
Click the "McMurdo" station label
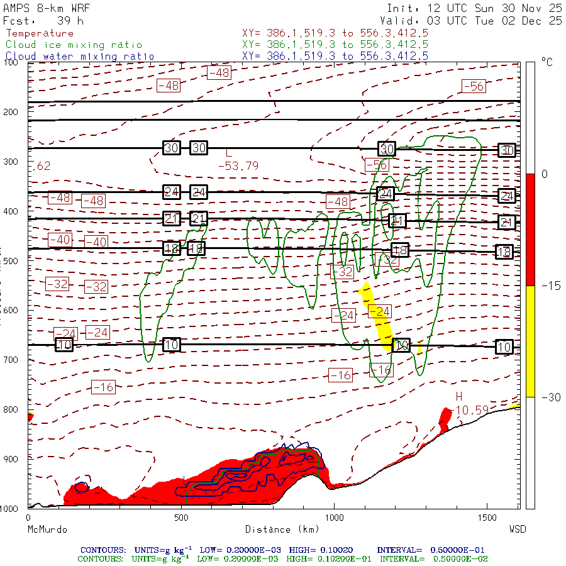pyautogui.click(x=47, y=530)
